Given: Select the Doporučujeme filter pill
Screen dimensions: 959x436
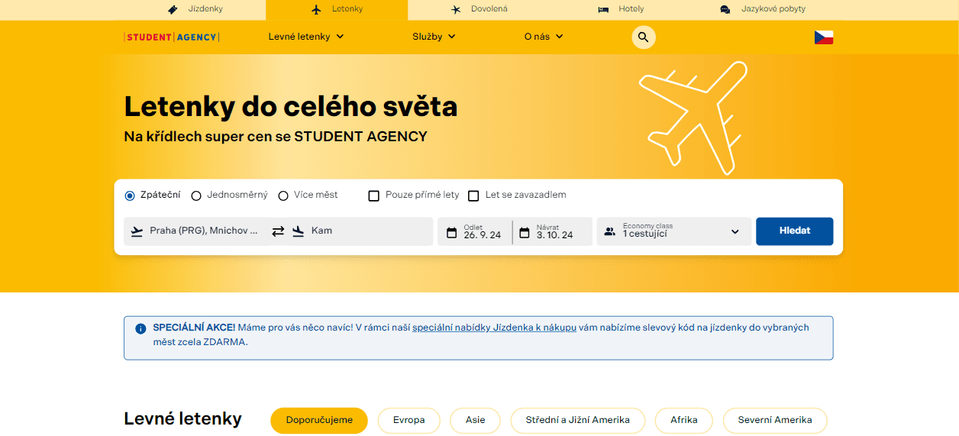Looking at the screenshot, I should (319, 420).
